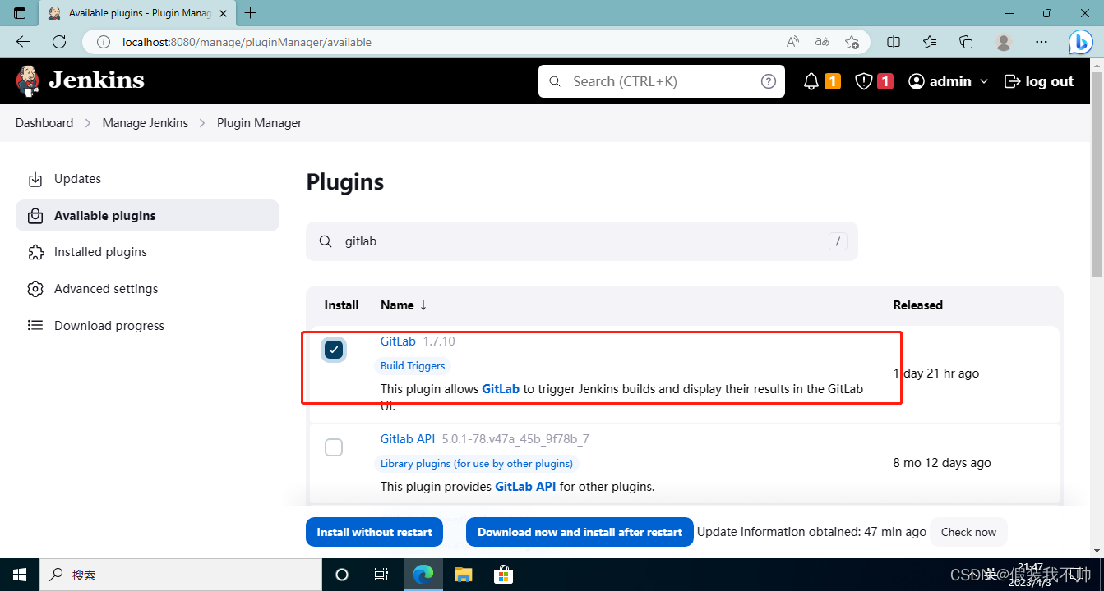The image size is (1104, 591).
Task: Open the GitLab plugin name link
Action: 398,341
